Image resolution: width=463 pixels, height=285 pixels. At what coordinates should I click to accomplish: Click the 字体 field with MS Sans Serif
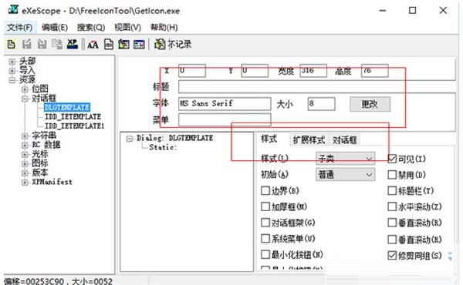point(225,104)
